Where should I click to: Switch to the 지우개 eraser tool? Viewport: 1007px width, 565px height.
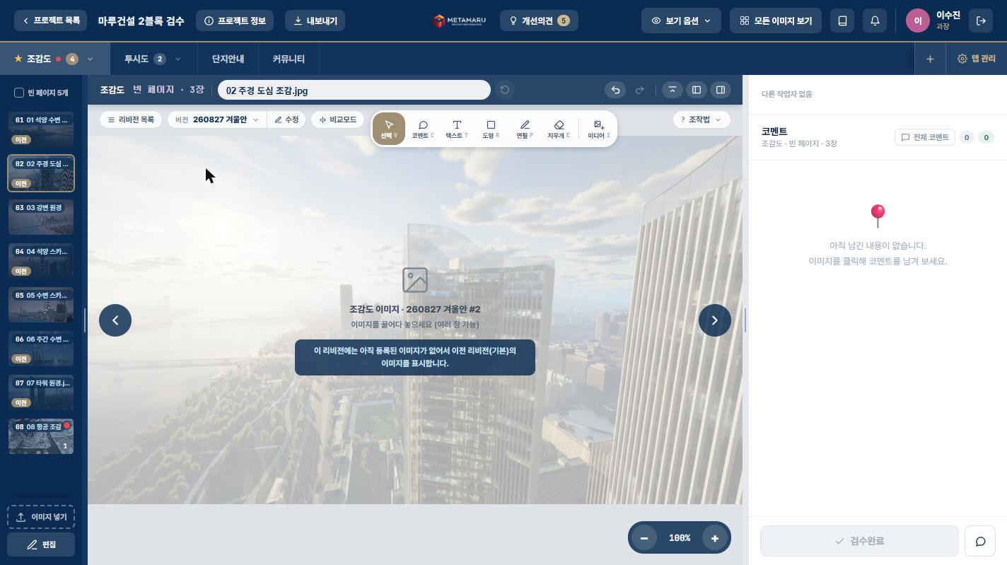pyautogui.click(x=559, y=129)
